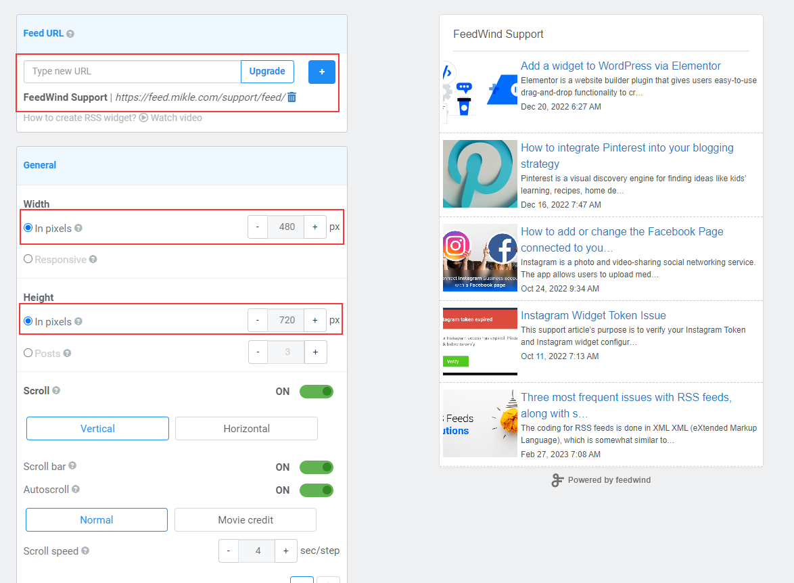Open help icon beside Scroll speed

[85, 551]
